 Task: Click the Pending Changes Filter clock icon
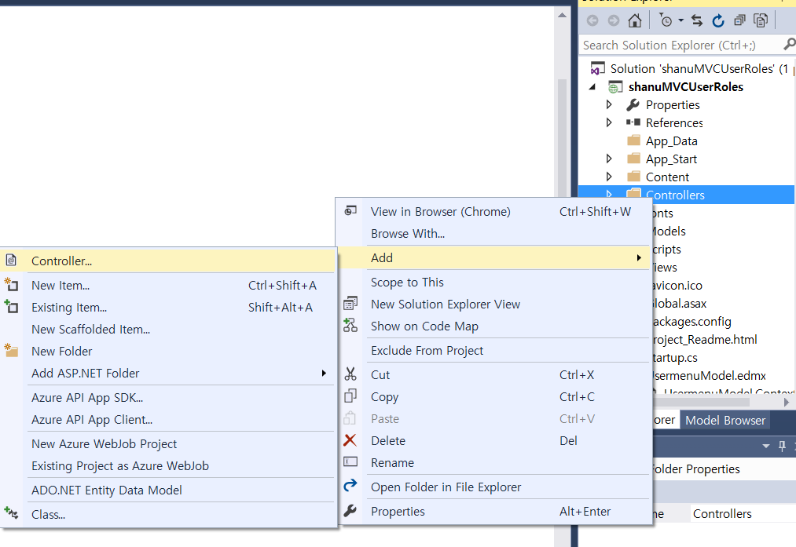666,20
